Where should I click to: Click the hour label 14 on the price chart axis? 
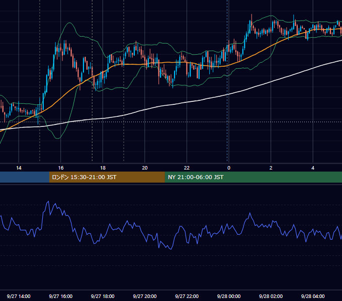click(x=19, y=168)
